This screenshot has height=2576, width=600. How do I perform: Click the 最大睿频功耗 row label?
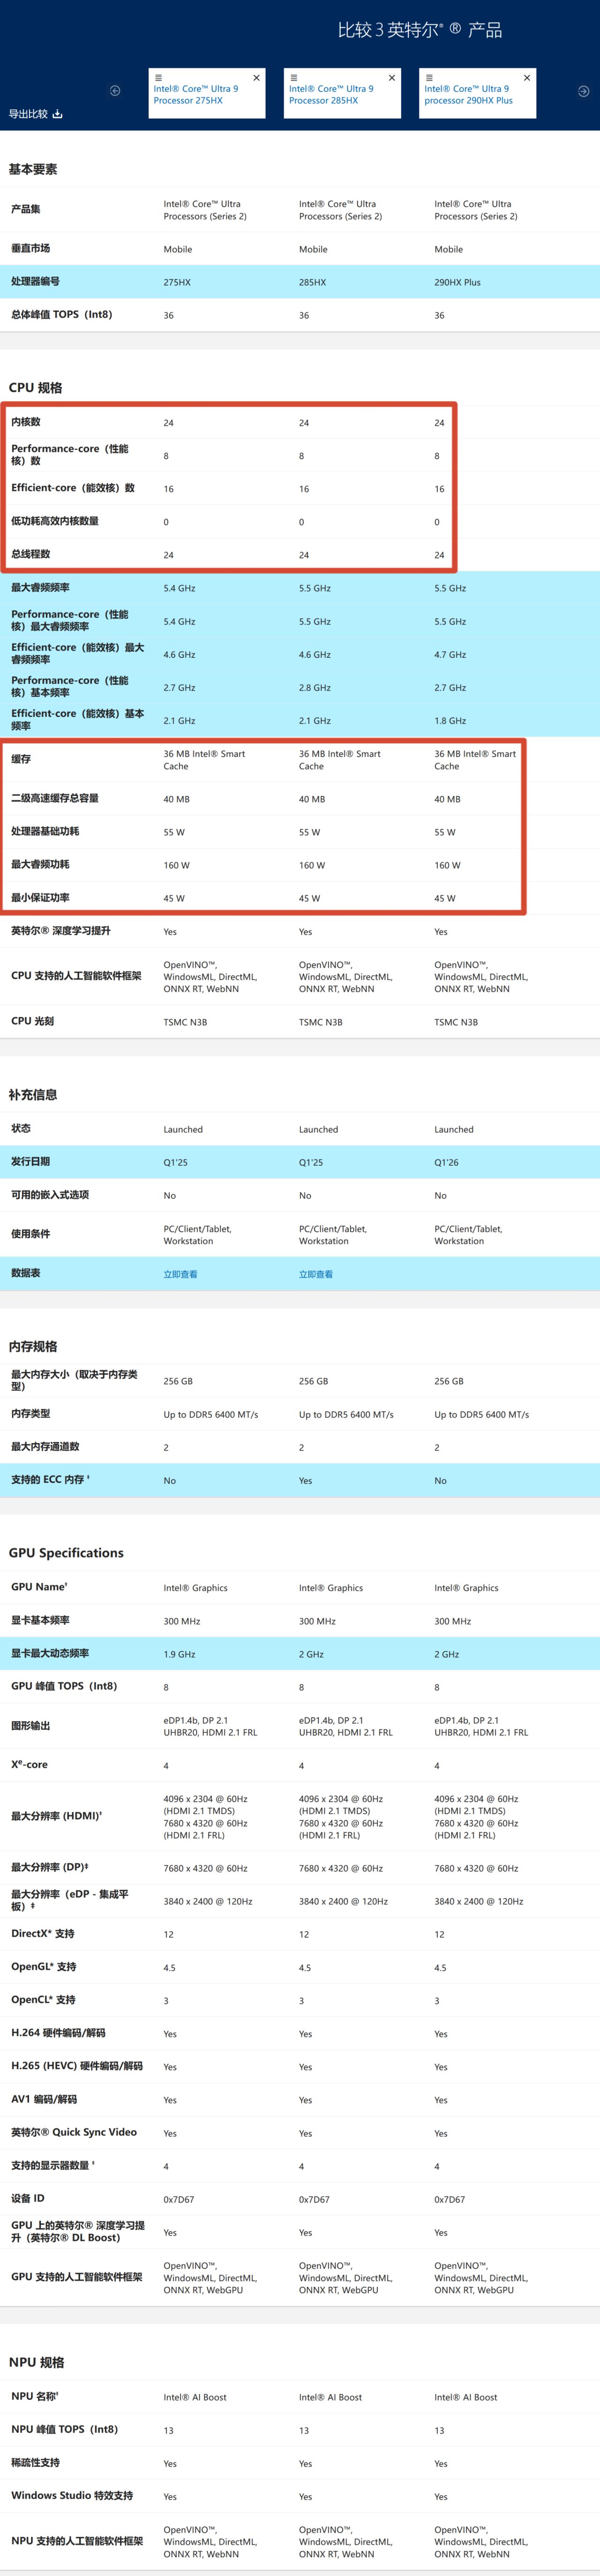(x=40, y=865)
